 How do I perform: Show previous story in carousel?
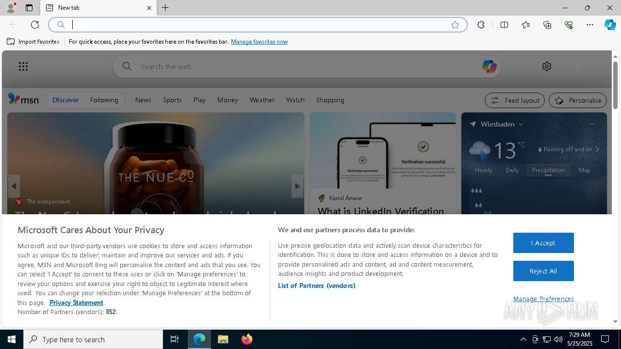pos(14,186)
